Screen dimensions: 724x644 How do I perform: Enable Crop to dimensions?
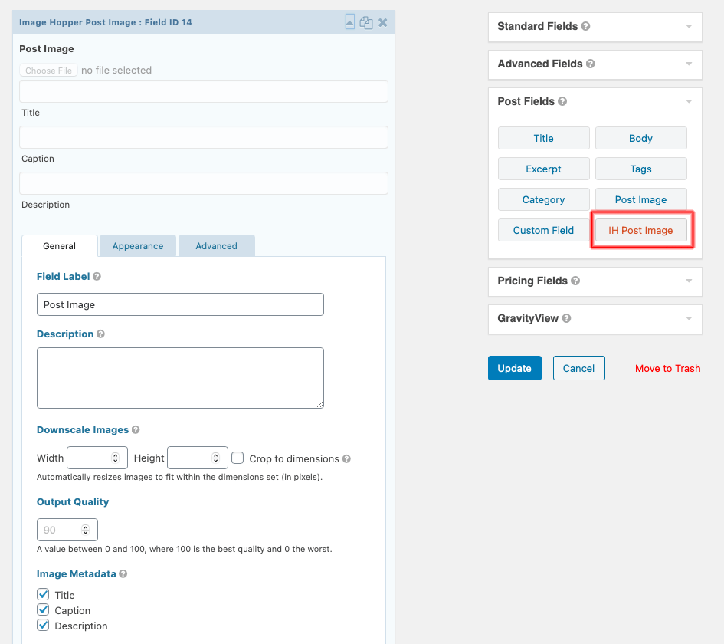[x=238, y=458]
